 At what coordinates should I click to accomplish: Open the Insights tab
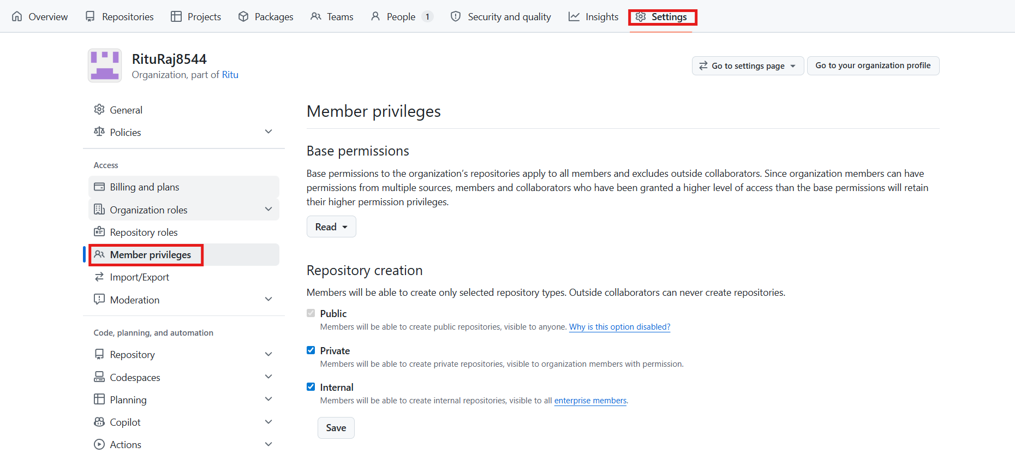[x=593, y=16]
